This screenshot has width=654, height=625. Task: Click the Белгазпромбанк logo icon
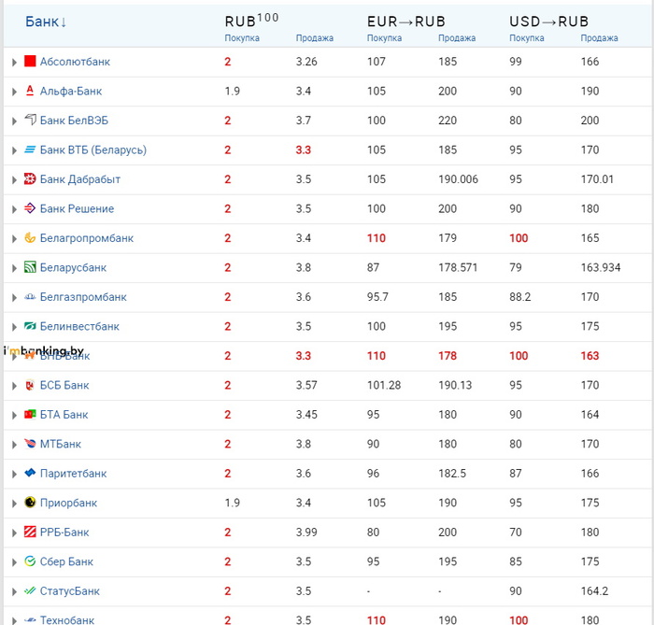[x=30, y=296]
